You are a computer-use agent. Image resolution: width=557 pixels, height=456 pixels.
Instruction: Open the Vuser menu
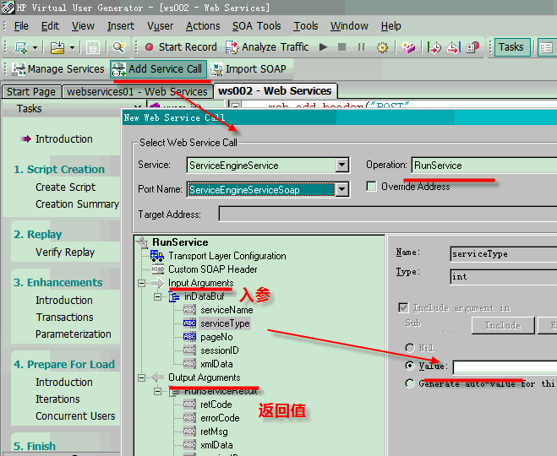pos(161,26)
